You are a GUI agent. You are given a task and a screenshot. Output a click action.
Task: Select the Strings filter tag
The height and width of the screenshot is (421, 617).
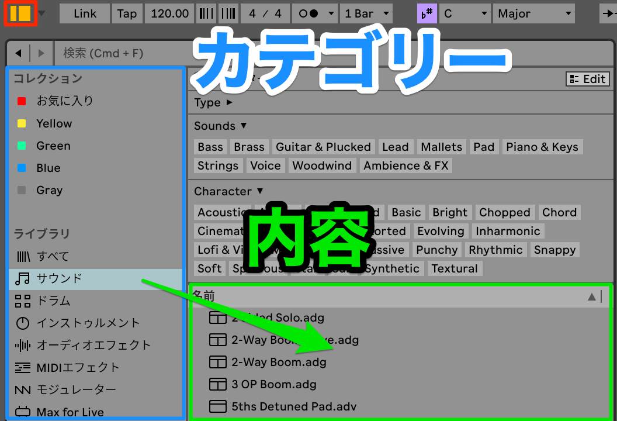point(218,165)
